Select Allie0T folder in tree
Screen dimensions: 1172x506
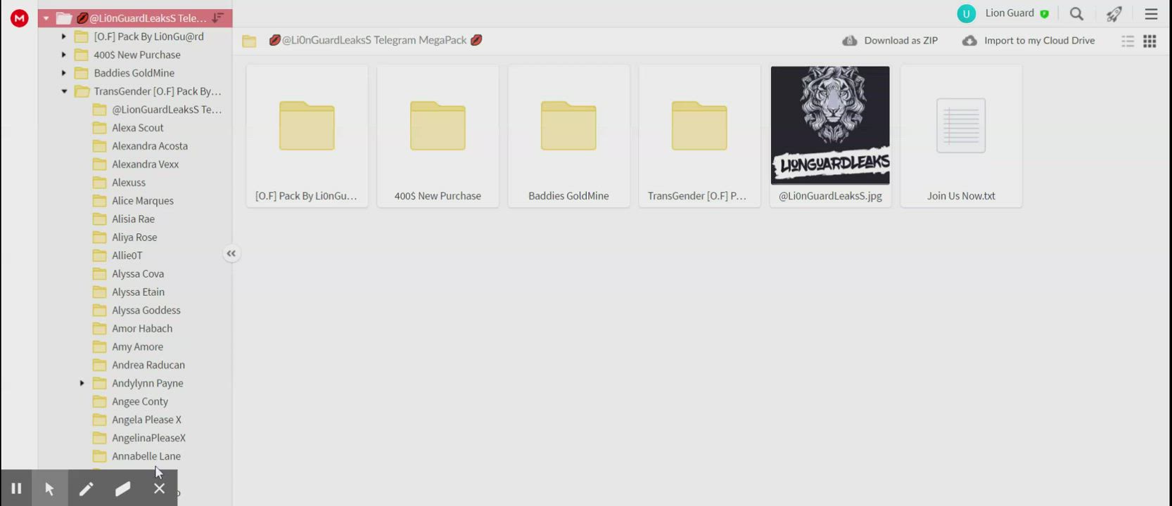(x=127, y=256)
